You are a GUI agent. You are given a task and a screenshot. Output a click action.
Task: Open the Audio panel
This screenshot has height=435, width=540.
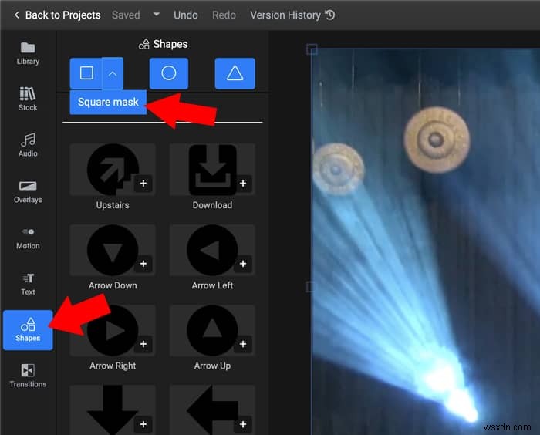[28, 145]
